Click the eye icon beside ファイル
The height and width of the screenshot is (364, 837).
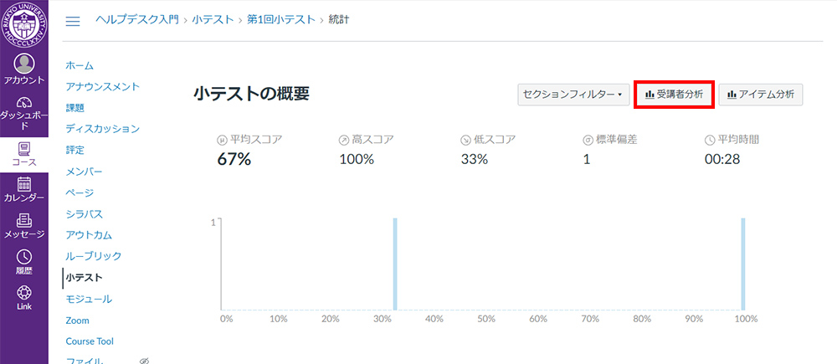point(144,361)
